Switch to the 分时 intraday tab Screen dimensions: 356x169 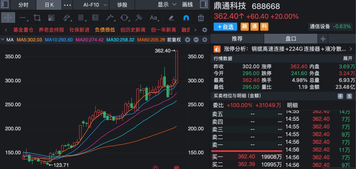[x=24, y=5]
